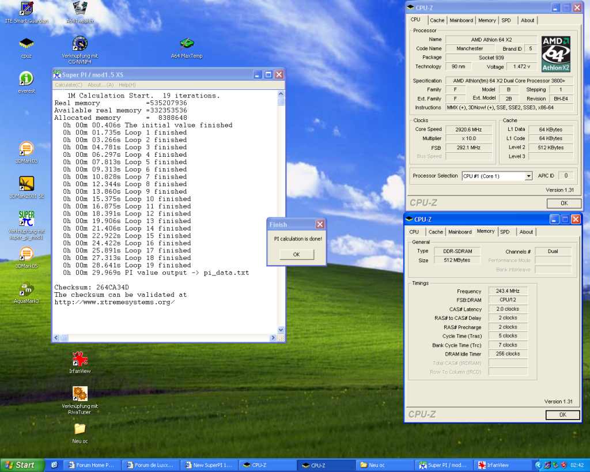Open the Start menu

pos(22,465)
